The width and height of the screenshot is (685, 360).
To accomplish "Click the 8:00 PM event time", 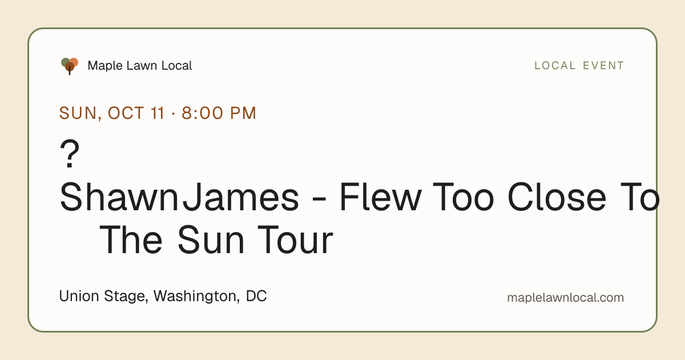I will pyautogui.click(x=219, y=113).
